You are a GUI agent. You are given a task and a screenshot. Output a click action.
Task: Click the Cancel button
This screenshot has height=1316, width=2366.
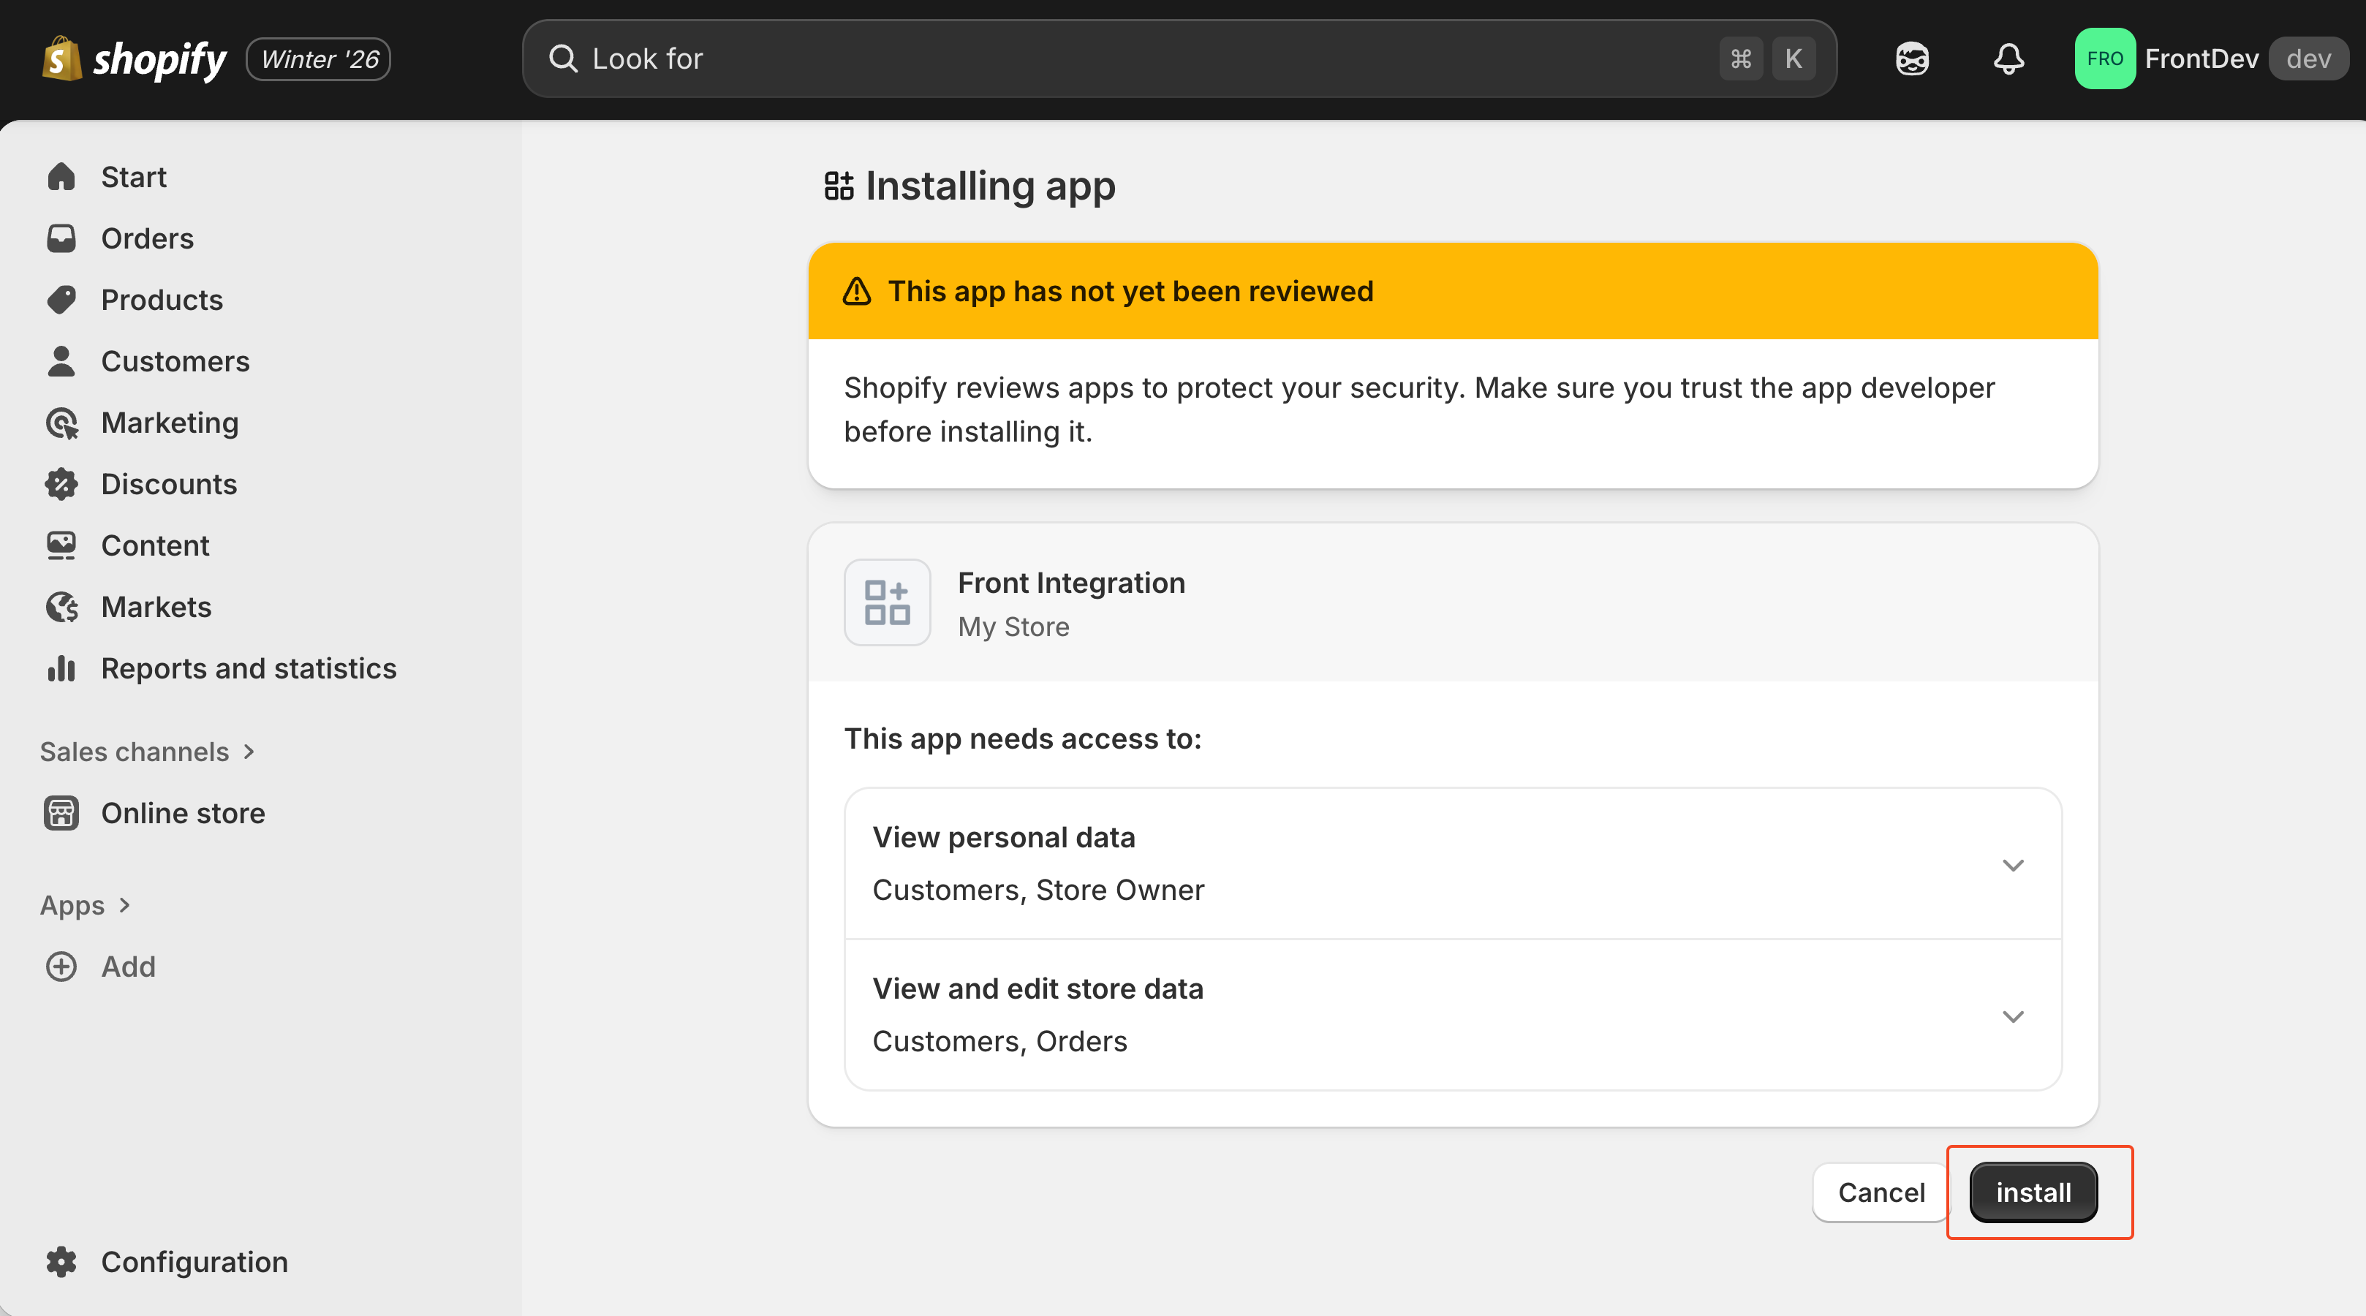tap(1880, 1192)
